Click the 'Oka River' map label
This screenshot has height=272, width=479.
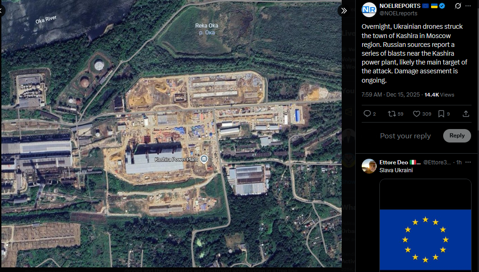point(46,20)
